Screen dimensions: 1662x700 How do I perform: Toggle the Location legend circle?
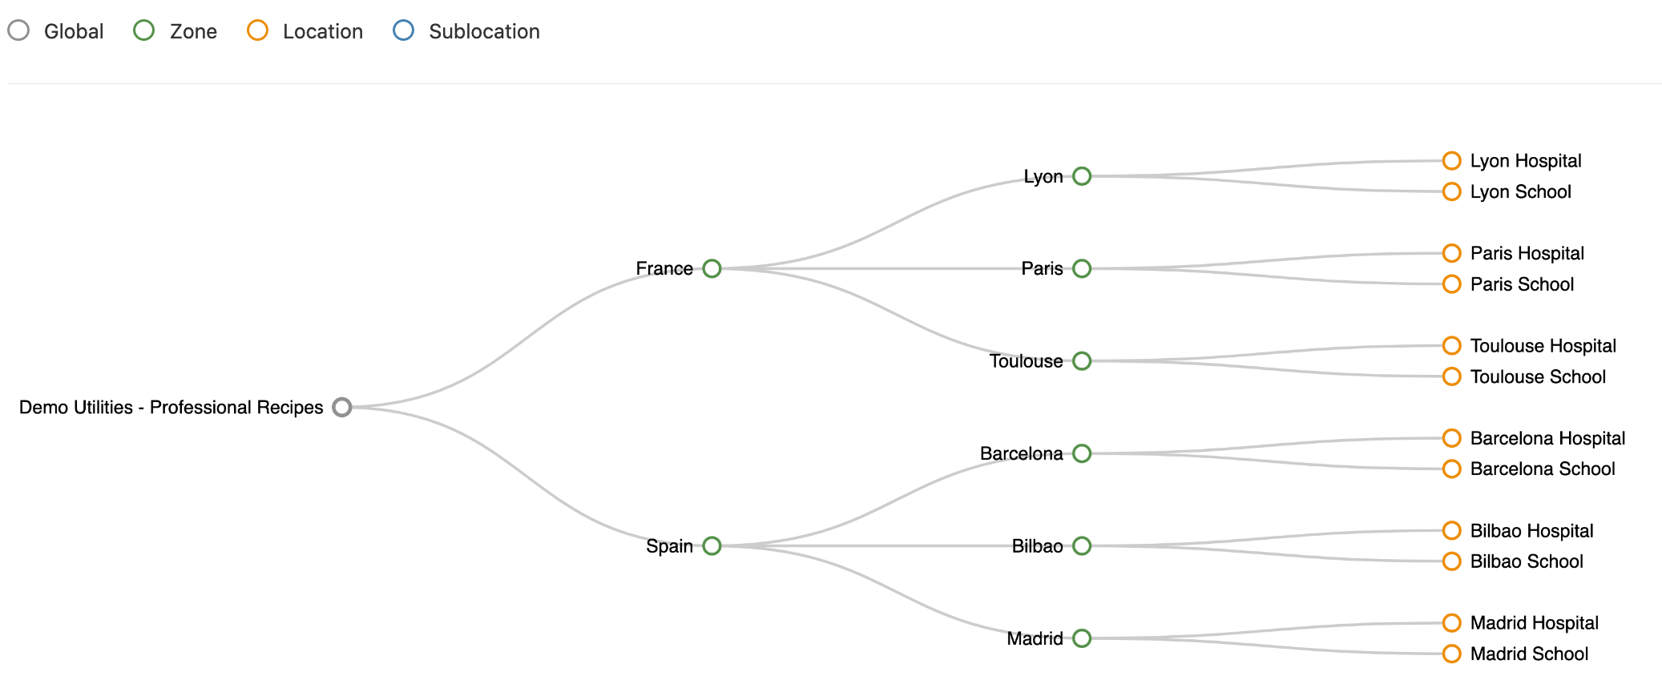[x=257, y=30]
